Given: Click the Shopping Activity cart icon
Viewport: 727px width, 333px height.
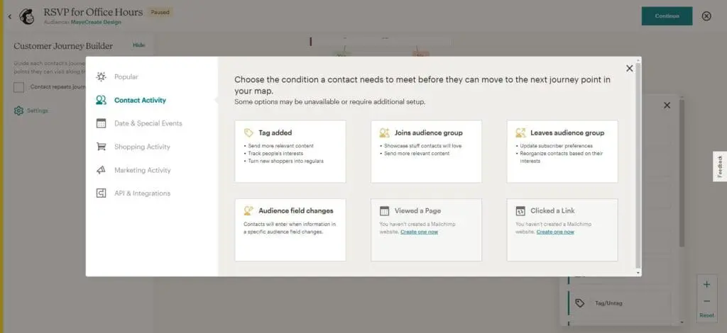Looking at the screenshot, I should [102, 147].
